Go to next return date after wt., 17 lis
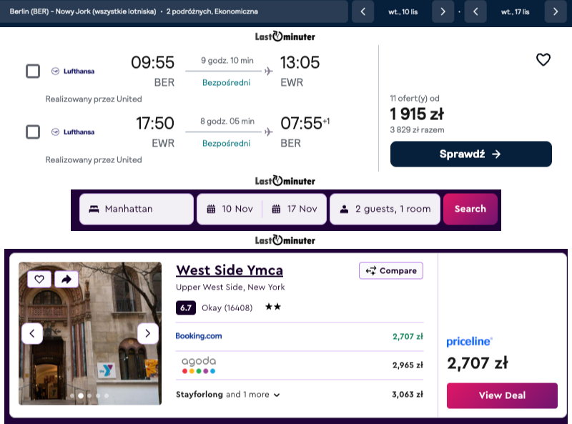The image size is (572, 424). [x=556, y=11]
